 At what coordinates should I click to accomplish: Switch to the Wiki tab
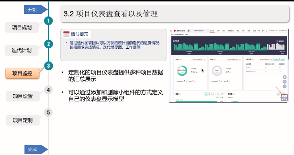243,31
